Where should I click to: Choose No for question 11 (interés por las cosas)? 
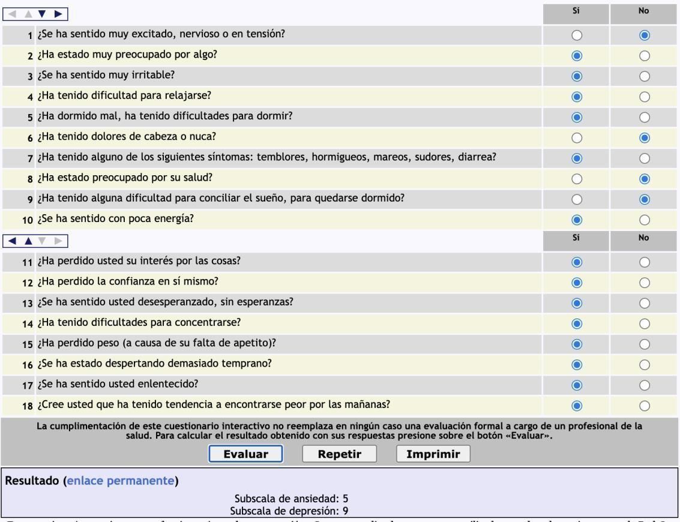pyautogui.click(x=645, y=262)
